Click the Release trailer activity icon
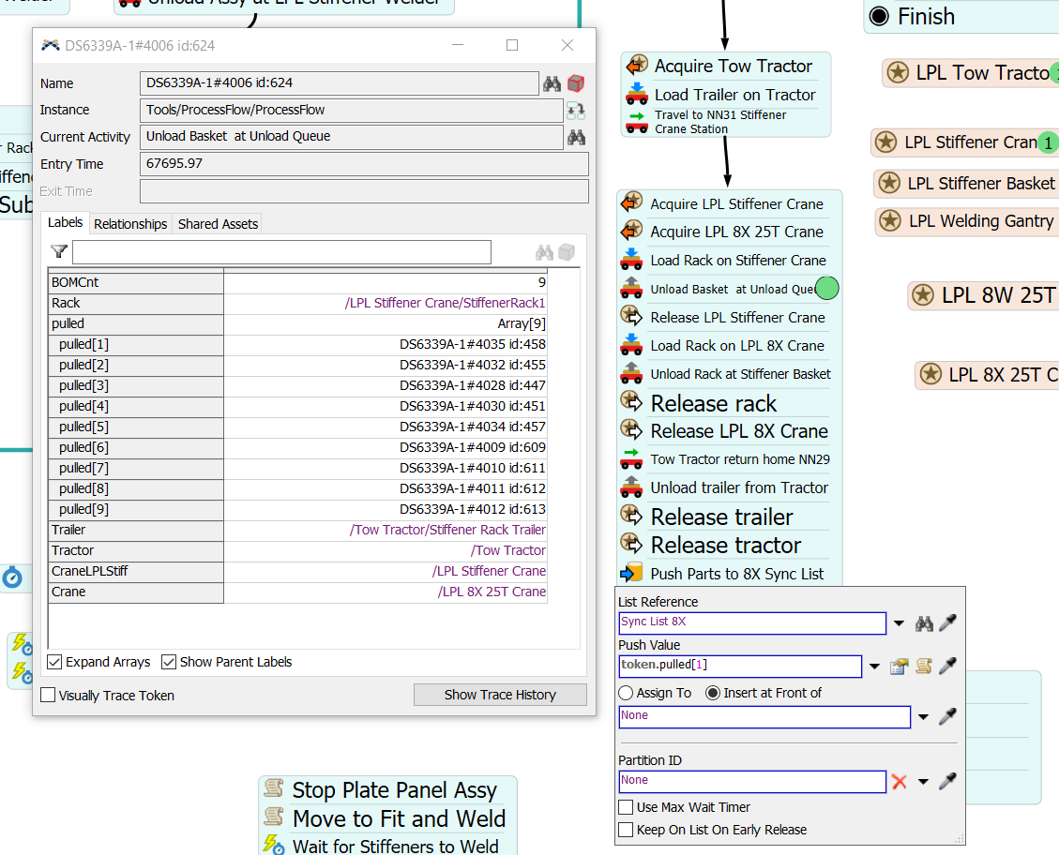 pyautogui.click(x=631, y=516)
